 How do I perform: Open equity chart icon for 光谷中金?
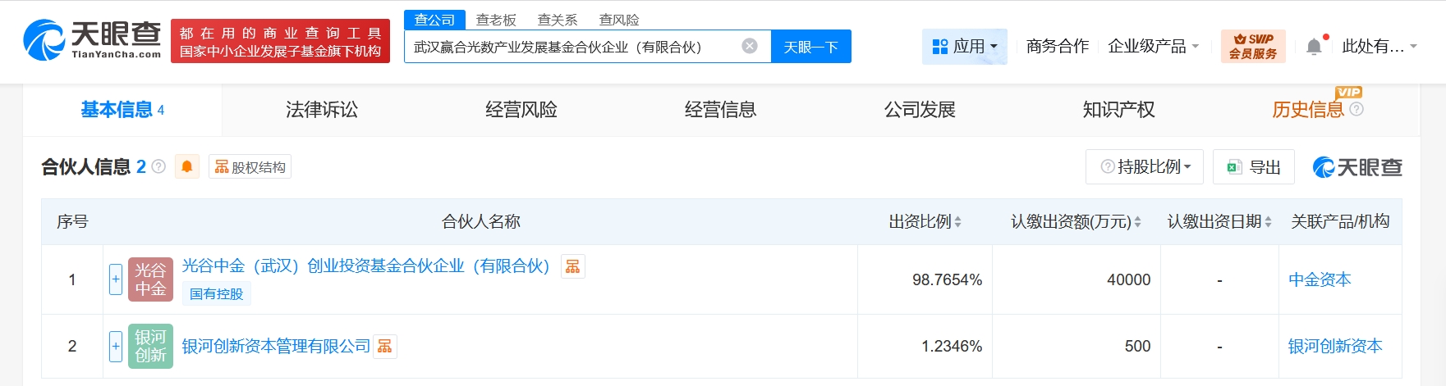pyautogui.click(x=572, y=266)
